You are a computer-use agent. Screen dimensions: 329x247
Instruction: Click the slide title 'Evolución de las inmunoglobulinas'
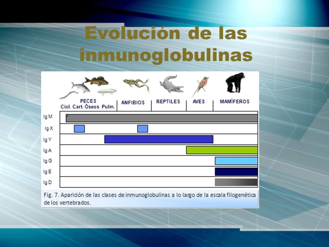166,44
